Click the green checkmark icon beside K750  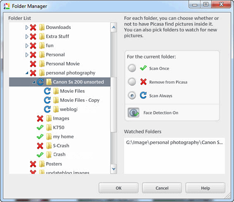pos(40,127)
